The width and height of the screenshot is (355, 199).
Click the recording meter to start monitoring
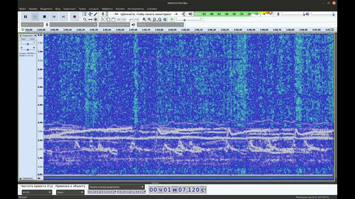[x=146, y=14]
